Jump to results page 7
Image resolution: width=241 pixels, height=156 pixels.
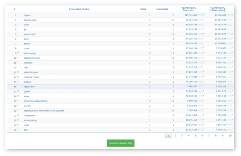(209, 135)
